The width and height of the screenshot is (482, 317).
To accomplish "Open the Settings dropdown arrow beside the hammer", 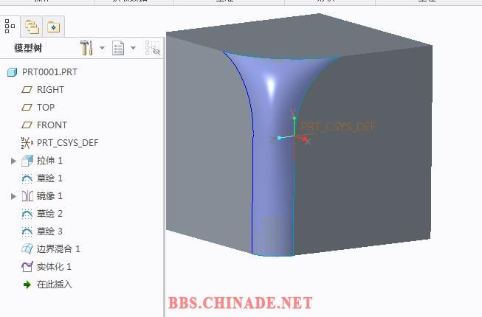I will click(102, 48).
